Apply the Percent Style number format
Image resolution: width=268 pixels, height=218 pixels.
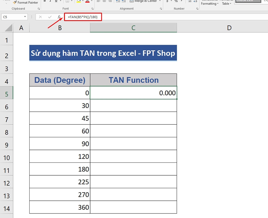coord(176,1)
